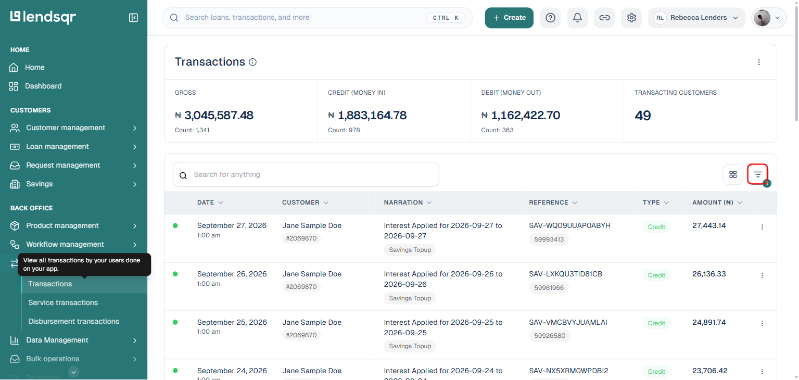Viewport: 799px width, 380px height.
Task: Click the global search loans field
Action: [x=318, y=18]
